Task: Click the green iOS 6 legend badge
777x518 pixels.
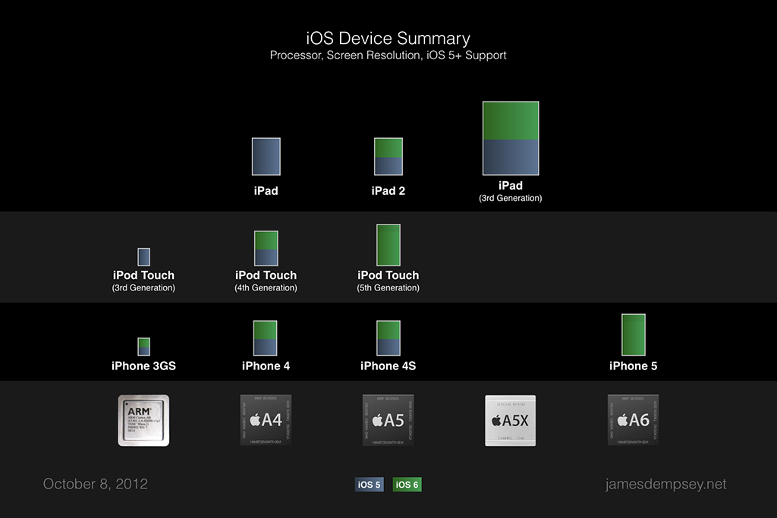Action: click(407, 485)
